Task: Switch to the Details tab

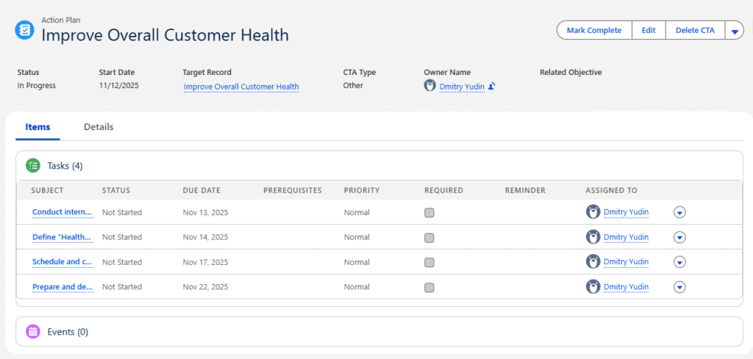Action: click(x=99, y=127)
